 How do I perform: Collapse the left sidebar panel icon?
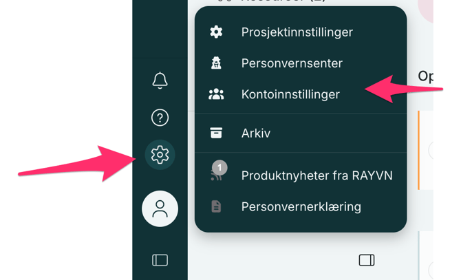pos(160,260)
